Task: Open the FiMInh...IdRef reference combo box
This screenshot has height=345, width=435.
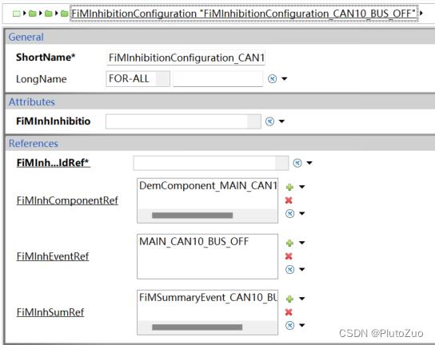Action: coord(211,163)
